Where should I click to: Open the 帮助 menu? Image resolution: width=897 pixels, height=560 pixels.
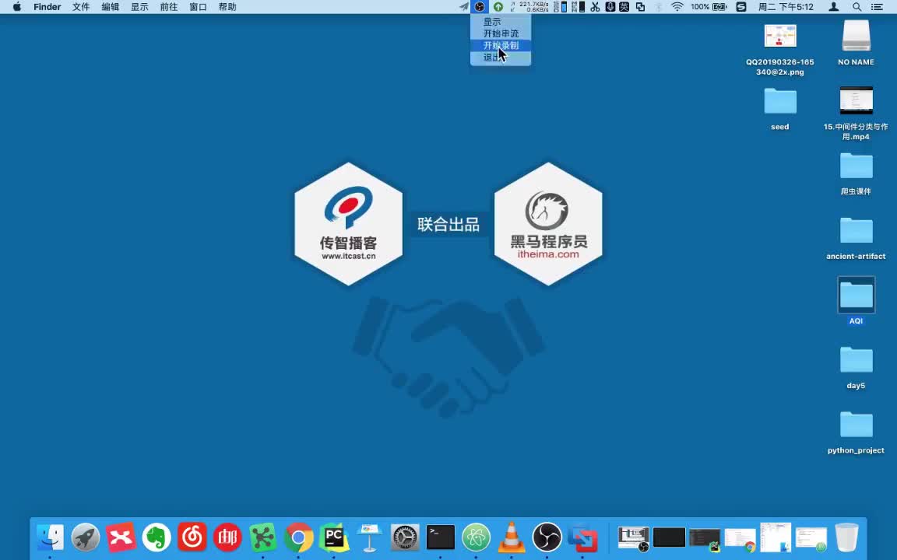pos(227,7)
